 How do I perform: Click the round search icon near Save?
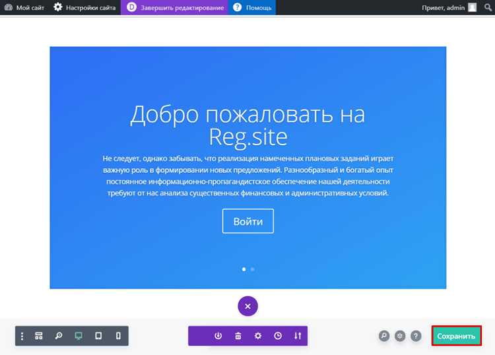(x=384, y=336)
